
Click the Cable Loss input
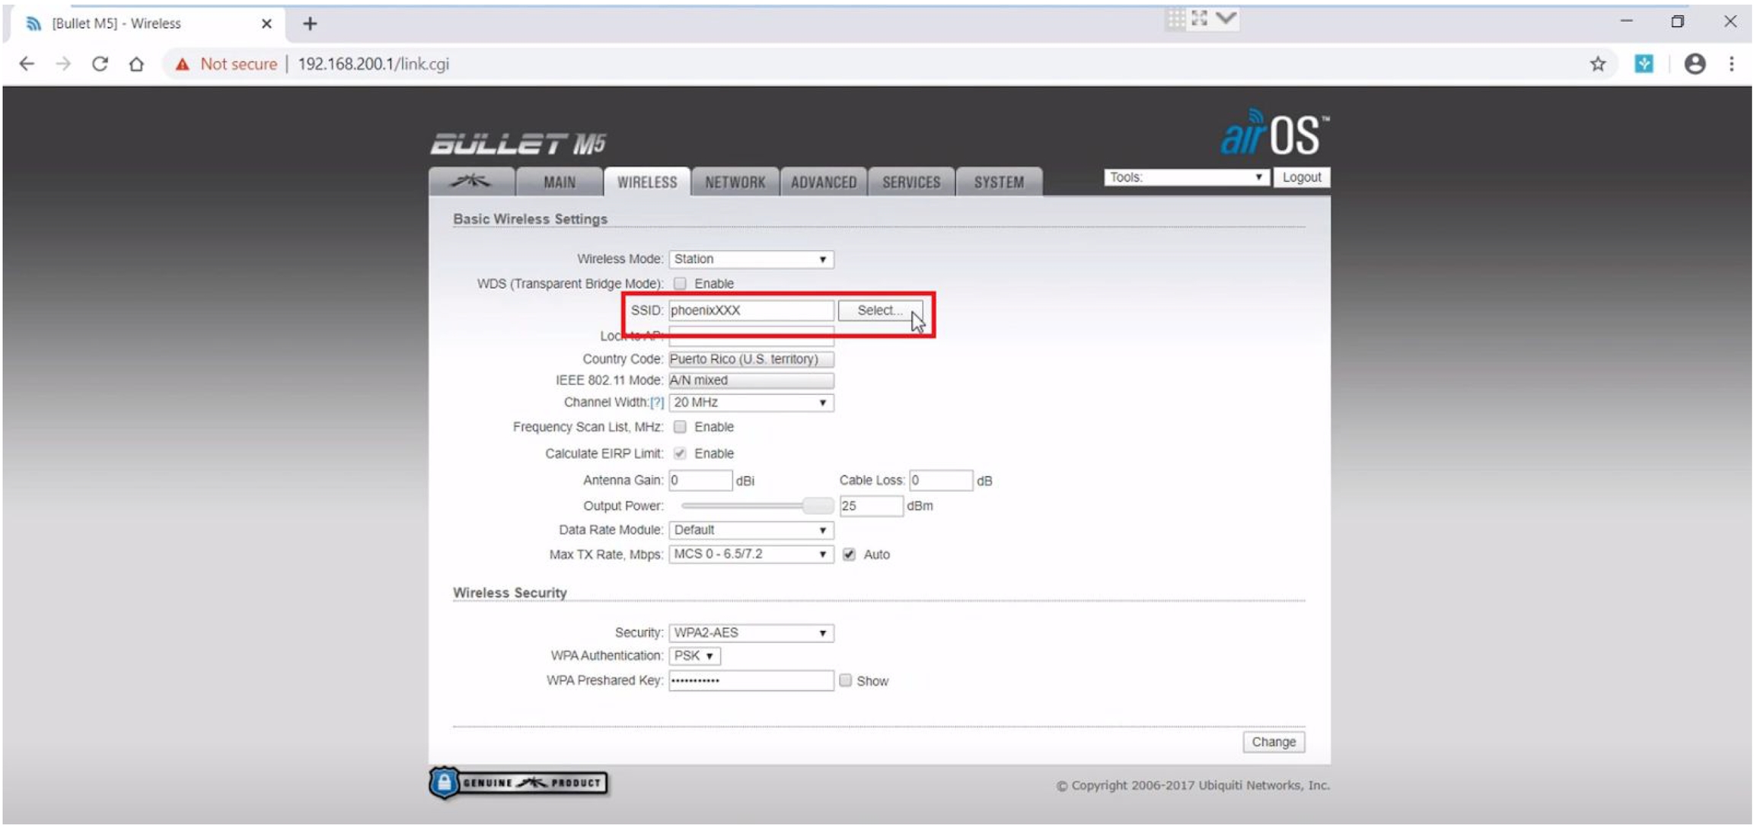point(941,481)
